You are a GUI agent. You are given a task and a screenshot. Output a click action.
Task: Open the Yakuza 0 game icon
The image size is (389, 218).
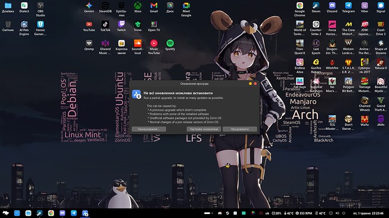(x=381, y=64)
